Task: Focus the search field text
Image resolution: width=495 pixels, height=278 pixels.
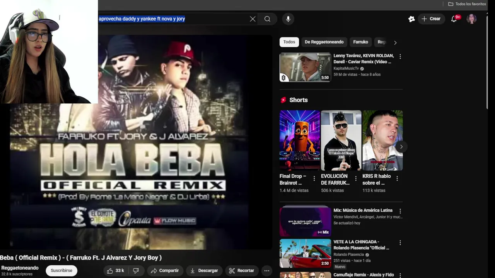Action: click(x=142, y=19)
